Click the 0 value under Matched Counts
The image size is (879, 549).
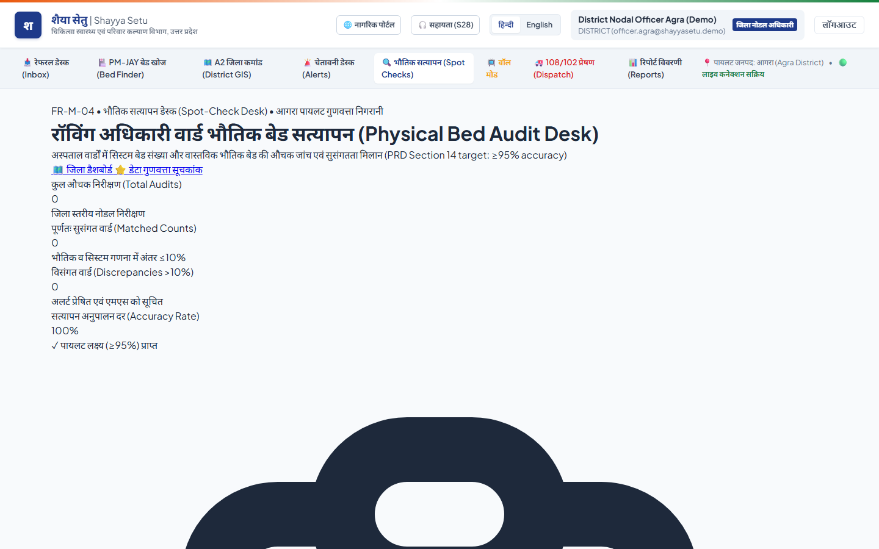click(55, 243)
